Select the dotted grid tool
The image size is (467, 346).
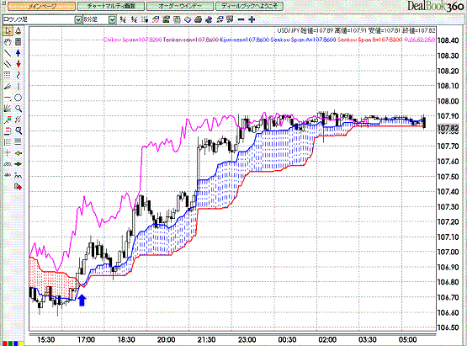point(8,75)
